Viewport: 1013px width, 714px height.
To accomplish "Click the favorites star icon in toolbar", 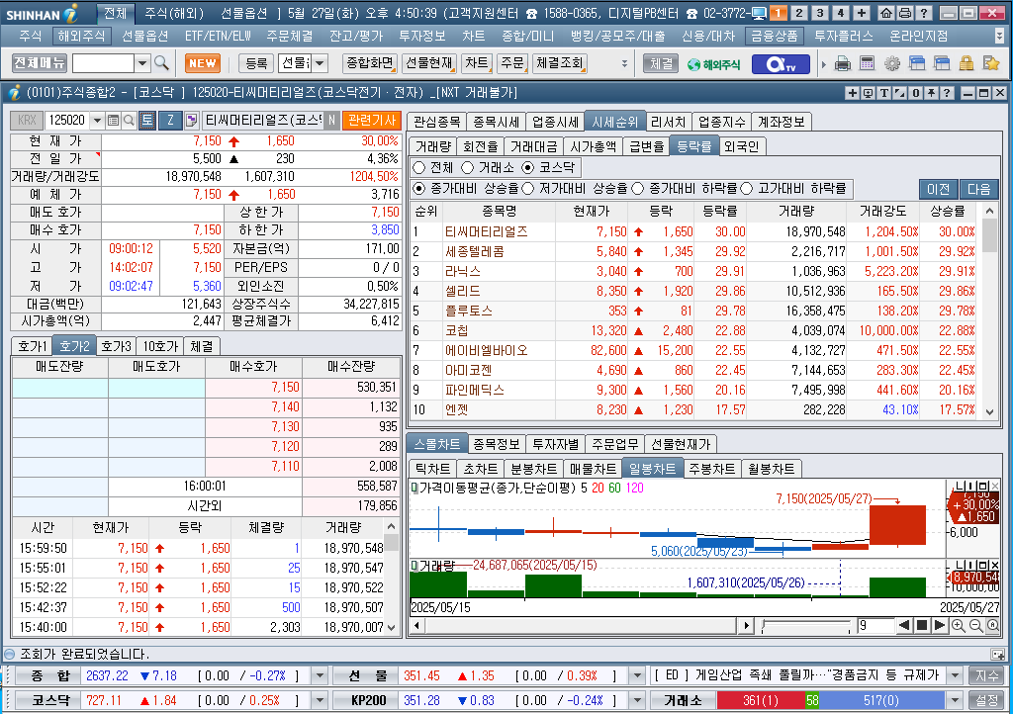I will (x=991, y=63).
